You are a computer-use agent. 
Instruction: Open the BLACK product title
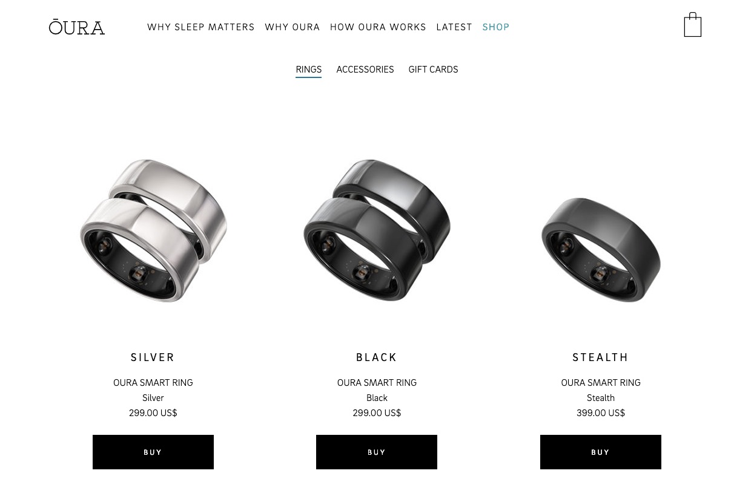(x=377, y=357)
